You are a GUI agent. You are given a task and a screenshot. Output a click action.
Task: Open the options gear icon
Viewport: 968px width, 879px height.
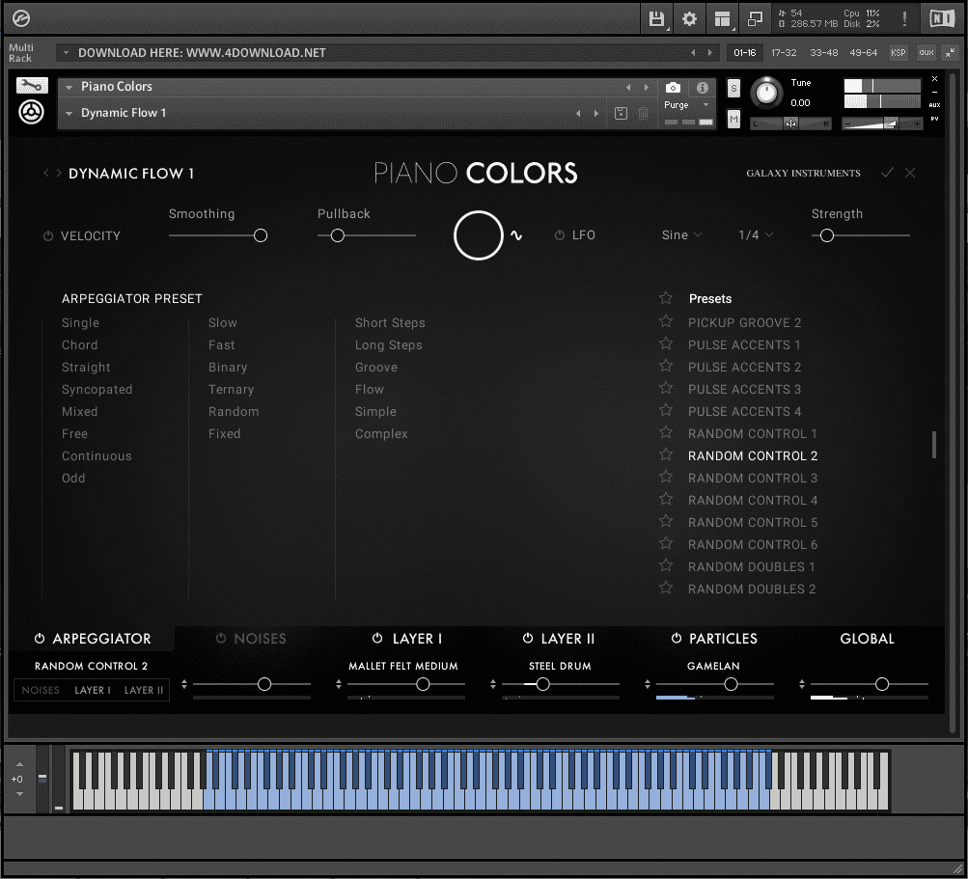click(689, 18)
